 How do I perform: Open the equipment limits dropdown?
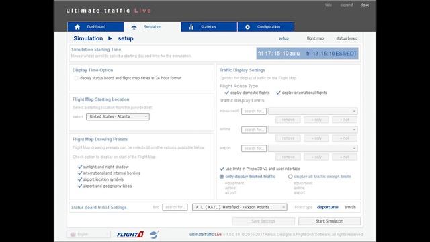[x=312, y=111]
